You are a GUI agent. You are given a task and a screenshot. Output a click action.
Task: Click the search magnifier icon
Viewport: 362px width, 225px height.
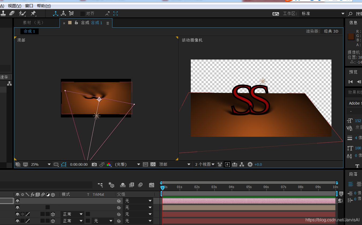tap(350, 14)
